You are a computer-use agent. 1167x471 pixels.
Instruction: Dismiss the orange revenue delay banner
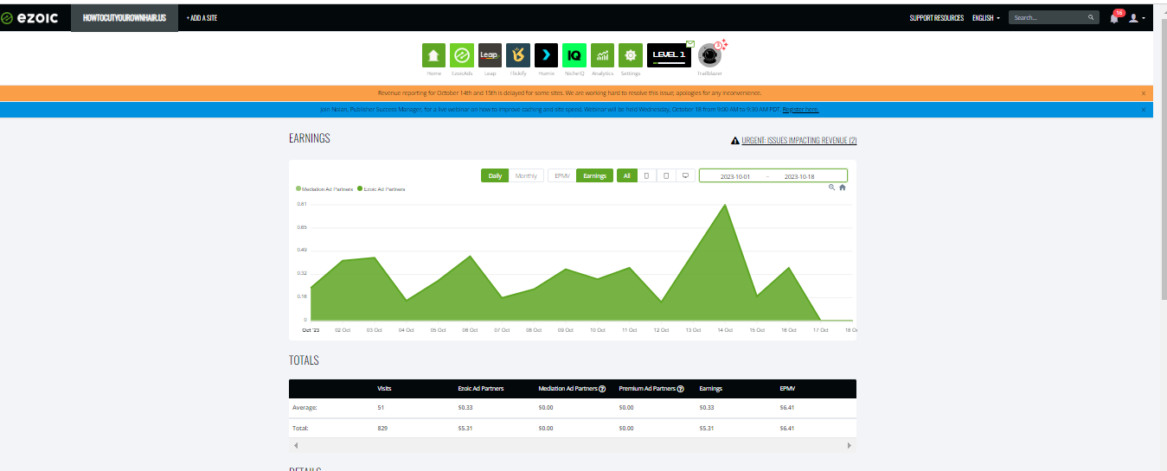[x=1144, y=92]
